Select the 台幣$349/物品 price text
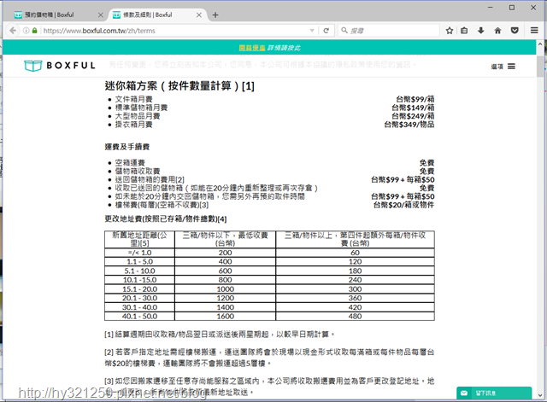The image size is (547, 402). [409, 125]
